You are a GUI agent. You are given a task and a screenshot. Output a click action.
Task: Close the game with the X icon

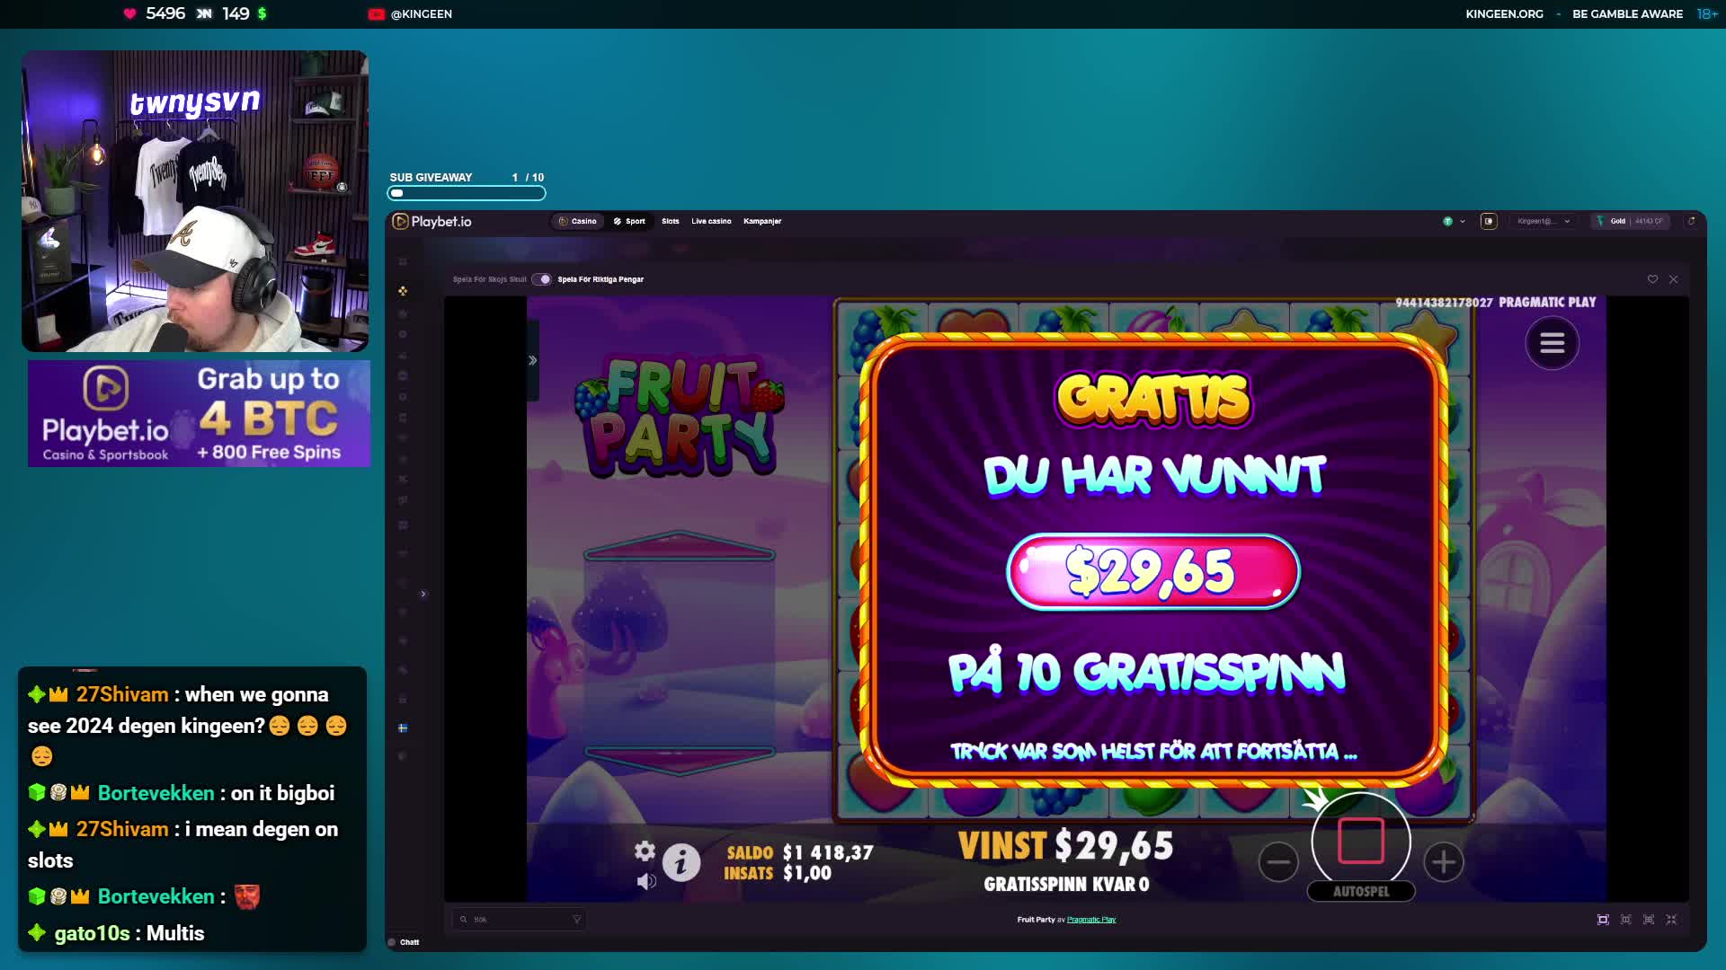point(1674,279)
